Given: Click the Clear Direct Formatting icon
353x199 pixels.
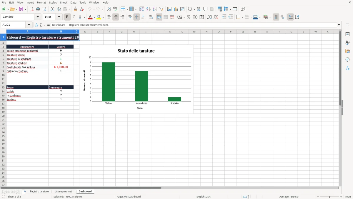Looking at the screenshot, I should point(82,9).
